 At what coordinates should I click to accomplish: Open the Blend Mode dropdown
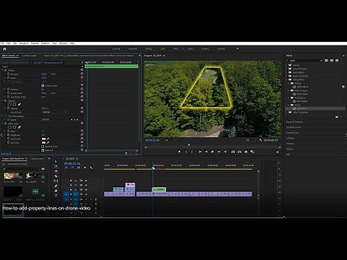pyautogui.click(x=54, y=112)
